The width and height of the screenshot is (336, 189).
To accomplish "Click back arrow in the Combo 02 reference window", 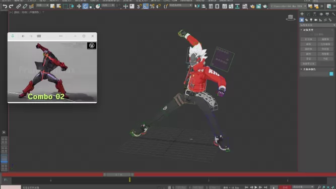I will 23,36.
